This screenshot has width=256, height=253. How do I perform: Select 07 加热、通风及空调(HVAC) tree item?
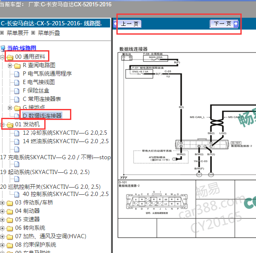click(x=51, y=237)
